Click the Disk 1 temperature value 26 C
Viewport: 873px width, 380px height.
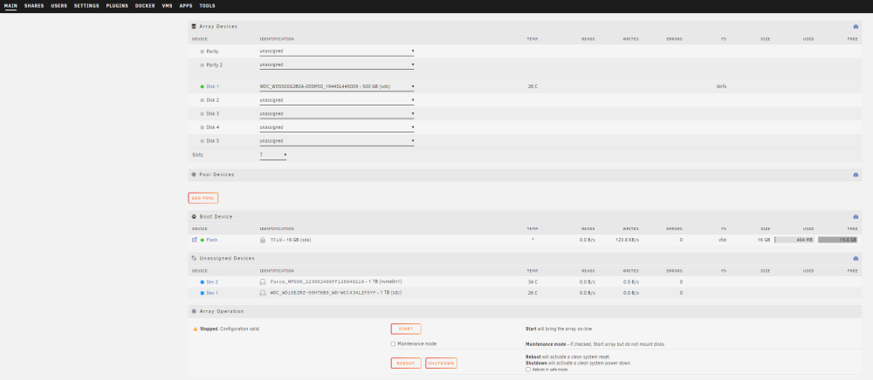pos(533,86)
